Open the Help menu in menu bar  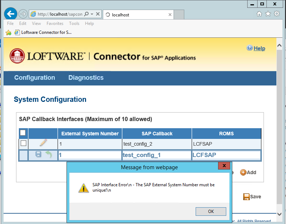(89, 24)
